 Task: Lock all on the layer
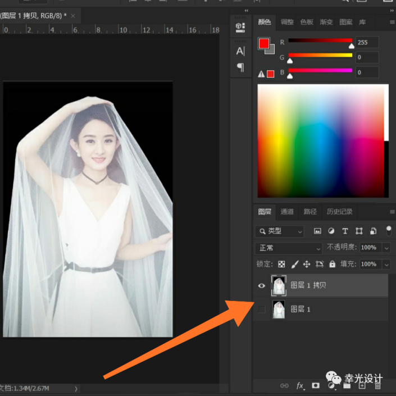tap(333, 264)
